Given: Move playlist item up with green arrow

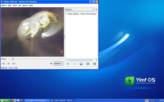Looking at the screenshot, I should tap(88, 64).
